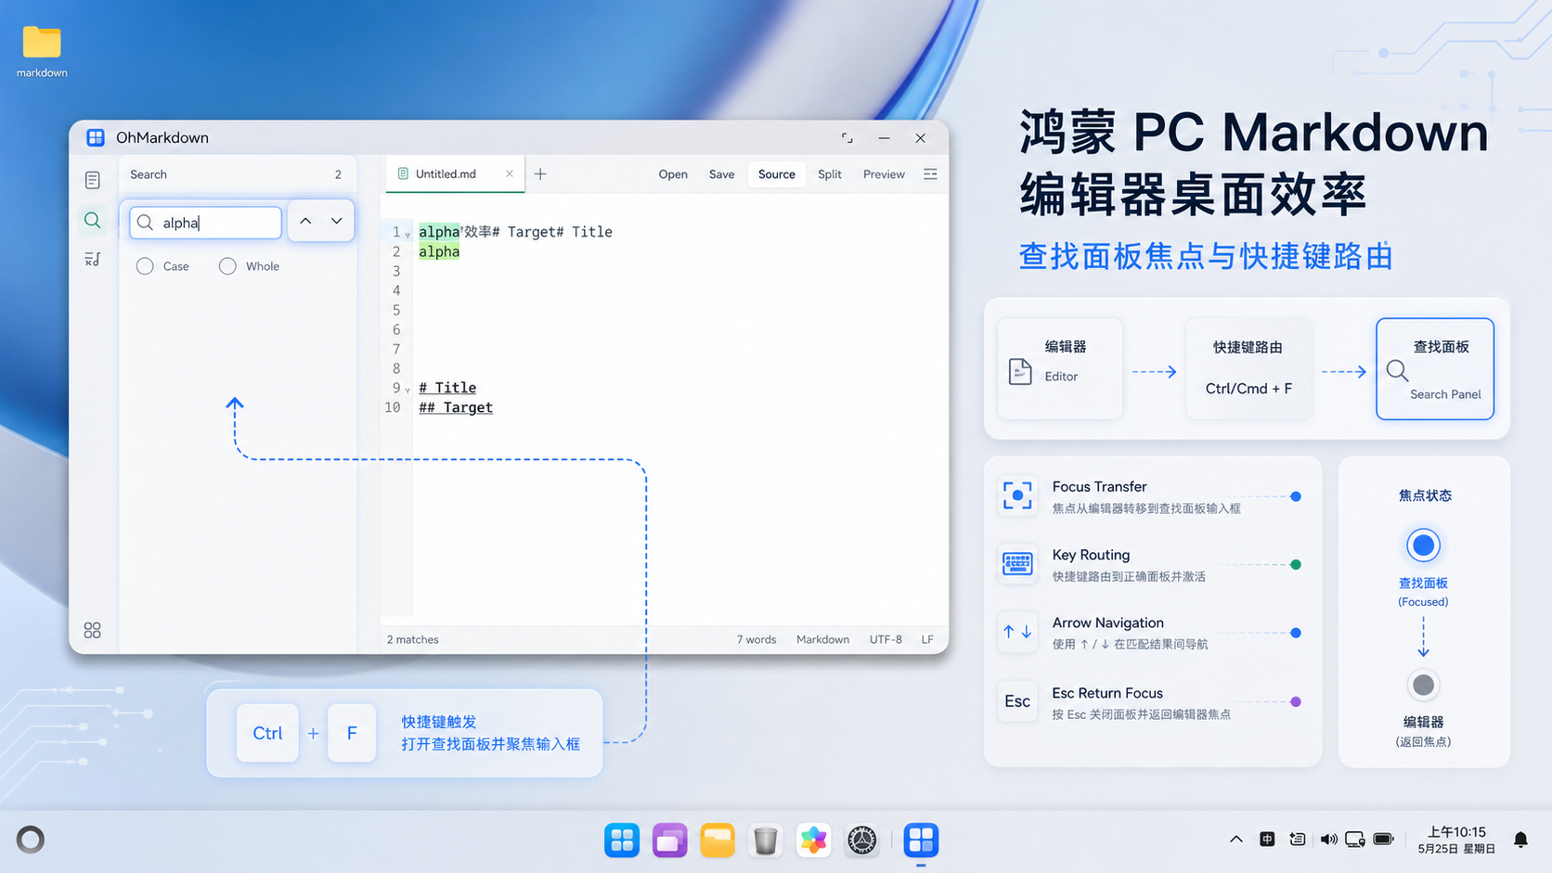1552x873 pixels.
Task: Click the Focus Transfer row icon
Action: tap(1017, 495)
